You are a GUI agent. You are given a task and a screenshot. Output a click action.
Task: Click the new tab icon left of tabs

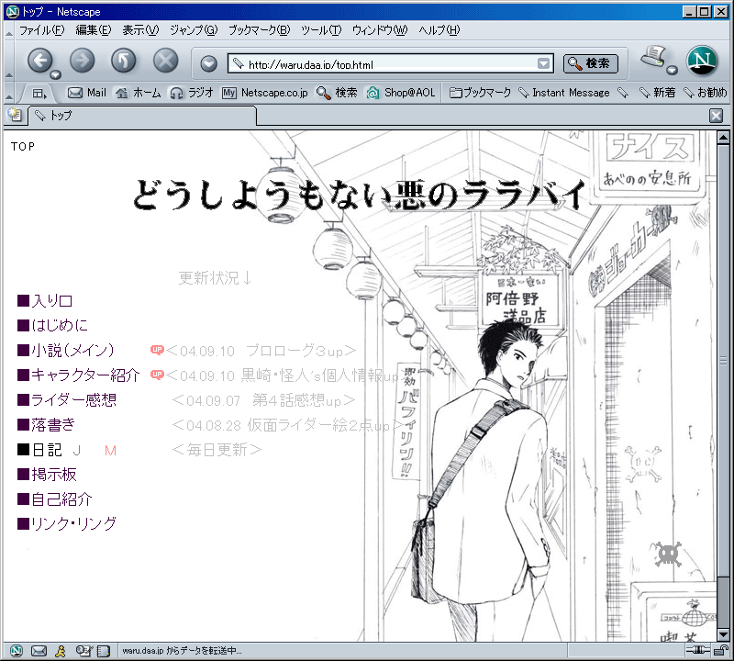pyautogui.click(x=15, y=115)
